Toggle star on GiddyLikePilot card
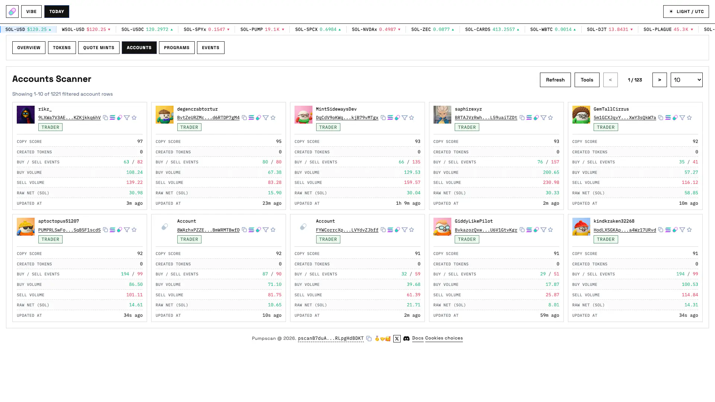715x402 pixels. tap(550, 230)
